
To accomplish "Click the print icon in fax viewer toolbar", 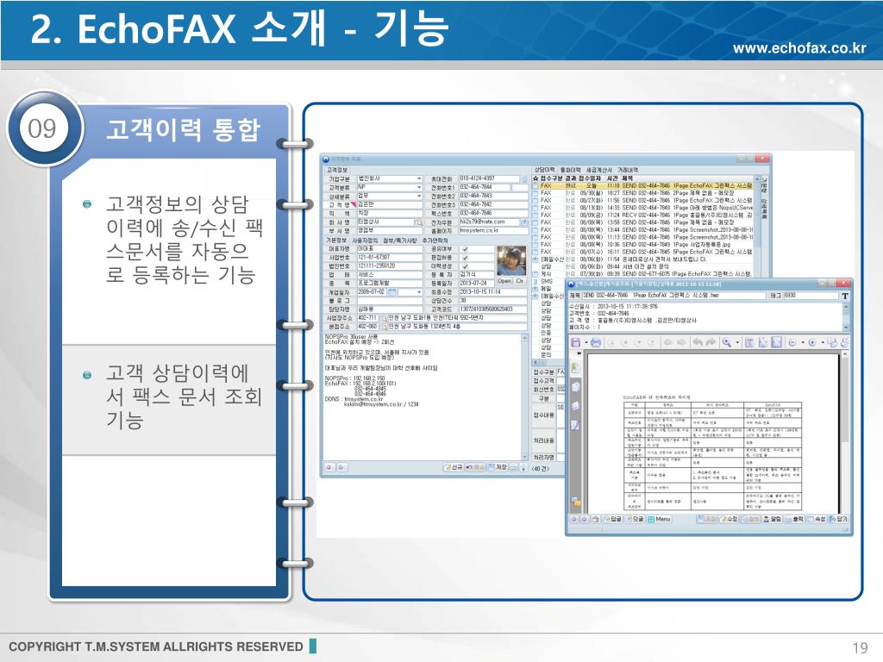I will [x=596, y=342].
